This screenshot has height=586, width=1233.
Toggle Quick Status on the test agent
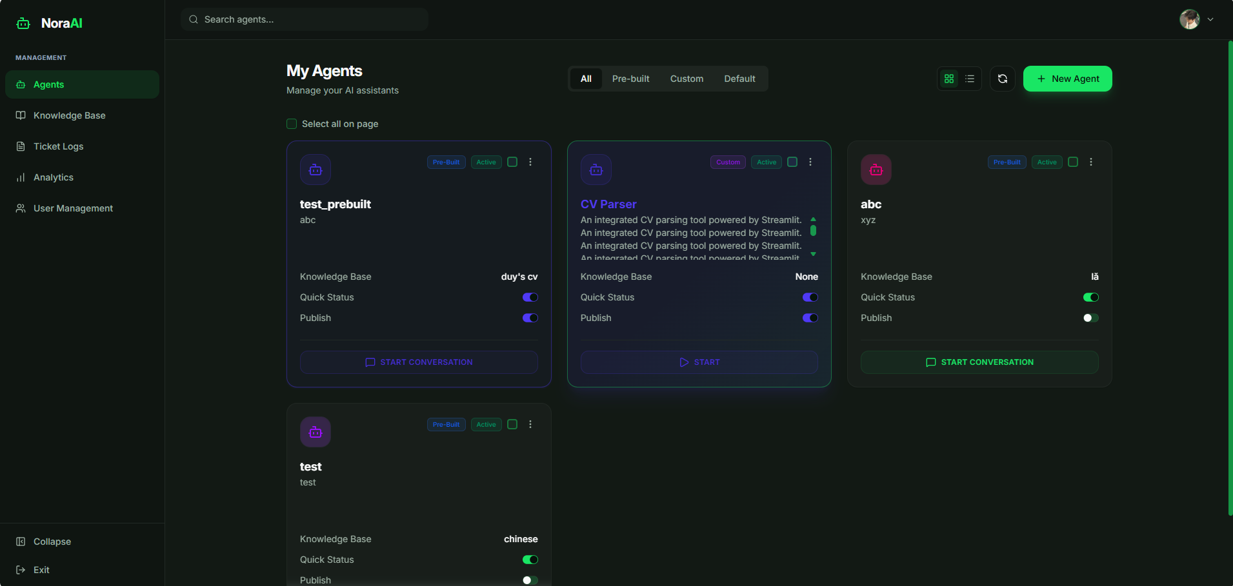[x=530, y=559]
